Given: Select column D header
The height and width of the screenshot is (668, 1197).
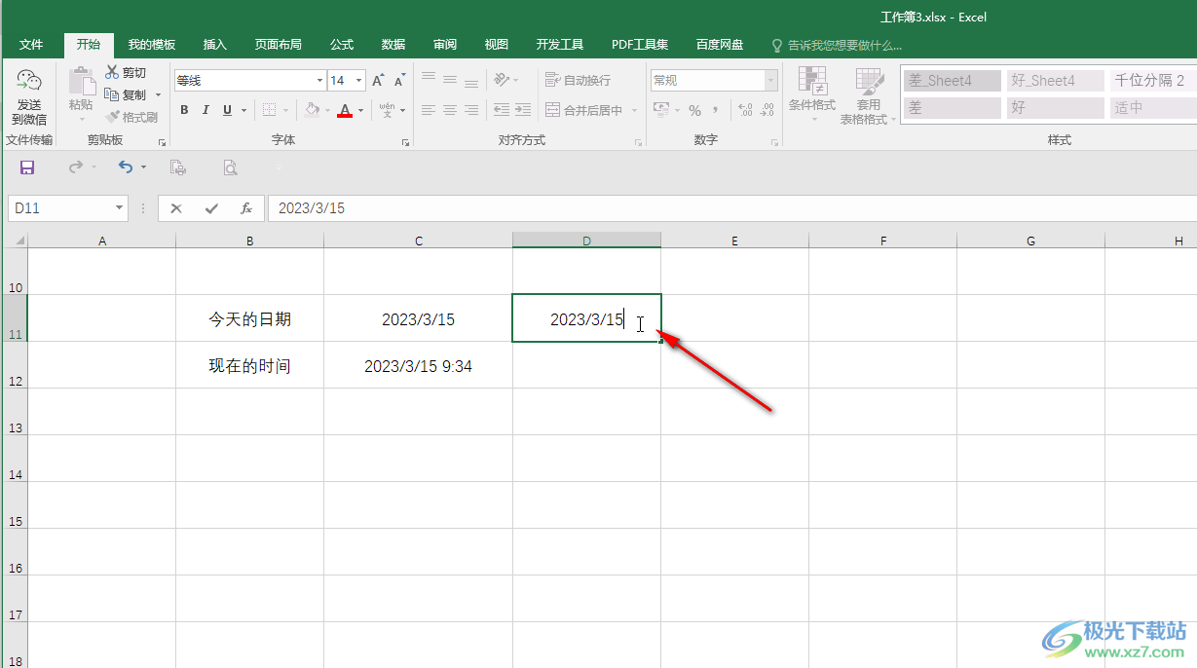Looking at the screenshot, I should [587, 241].
